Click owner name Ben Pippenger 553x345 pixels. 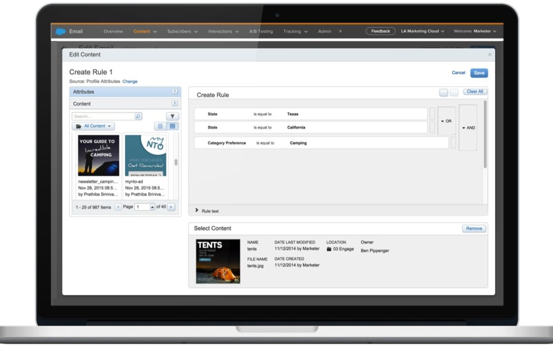click(x=375, y=250)
